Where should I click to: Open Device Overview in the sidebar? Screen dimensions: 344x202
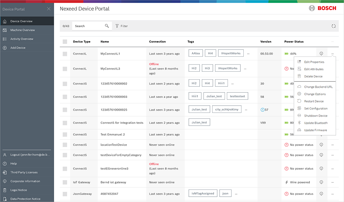pos(27,21)
